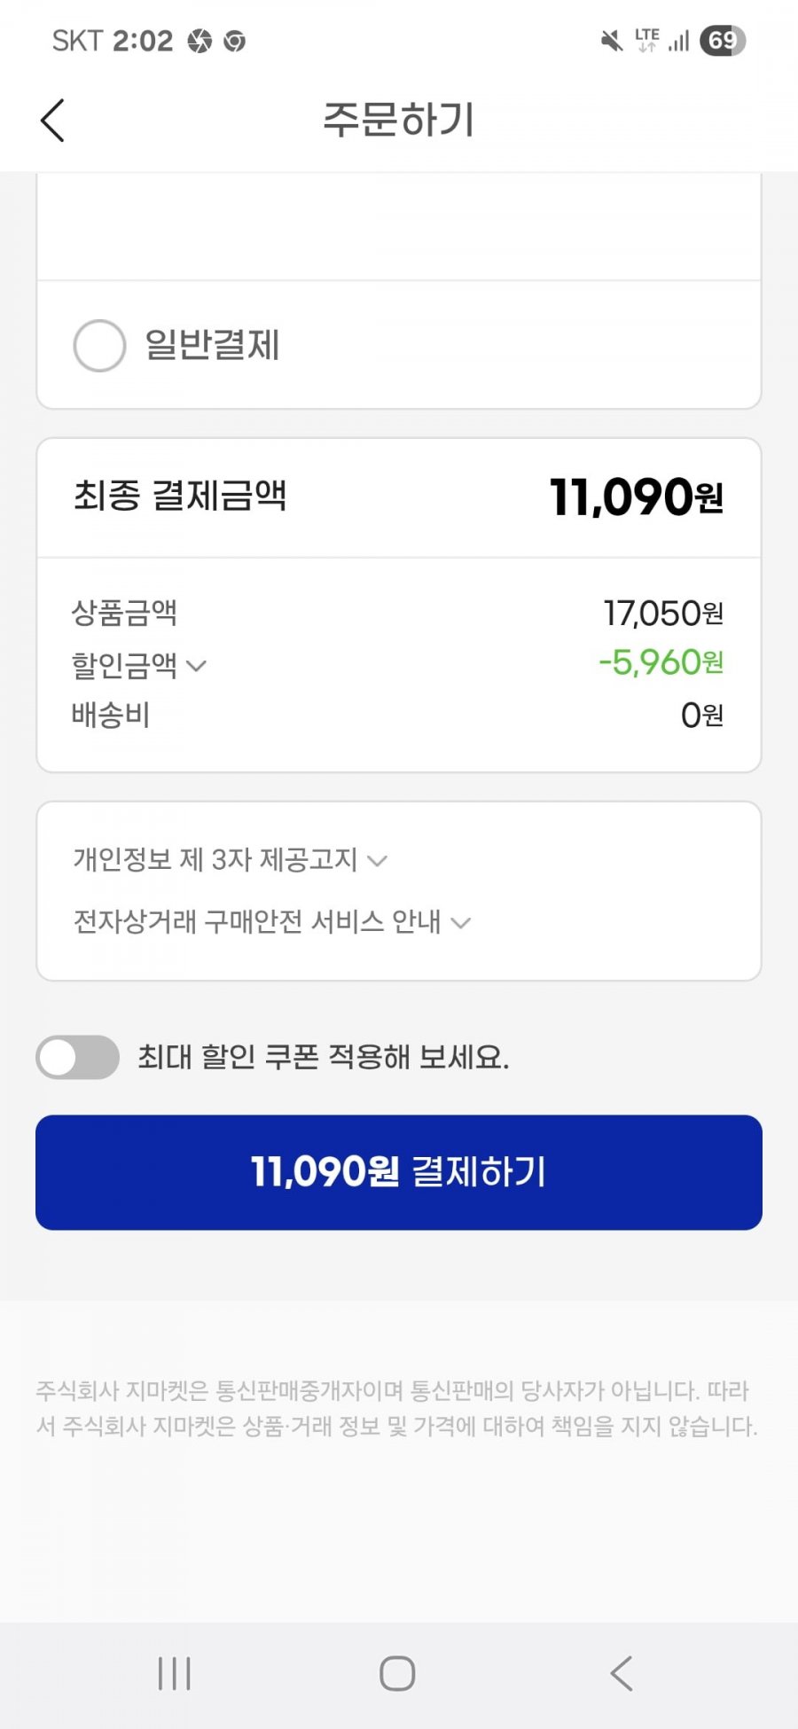Tap the Android back navigation icon
The height and width of the screenshot is (1729, 798).
(622, 1673)
